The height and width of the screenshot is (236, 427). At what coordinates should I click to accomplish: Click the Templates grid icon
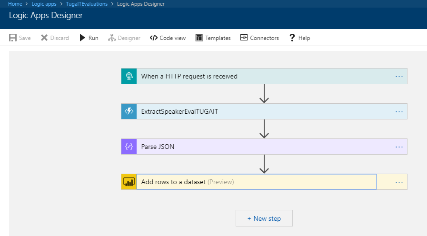[x=199, y=38]
